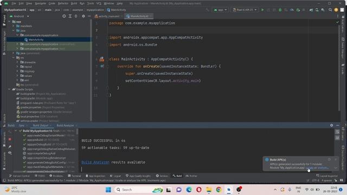Viewport: 347px width, 195px height.
Task: Select proguard-rules.pro in Gradle Scripts
Action: coord(31,103)
